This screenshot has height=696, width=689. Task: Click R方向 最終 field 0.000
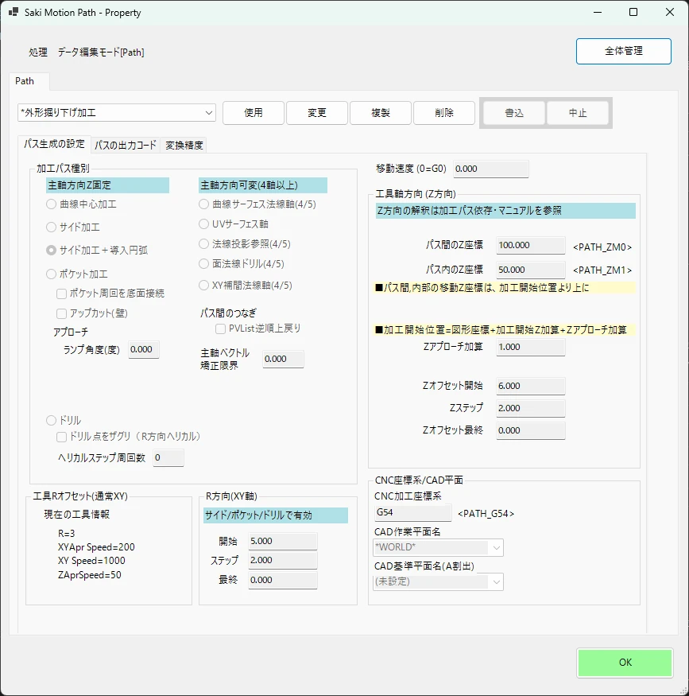[283, 580]
